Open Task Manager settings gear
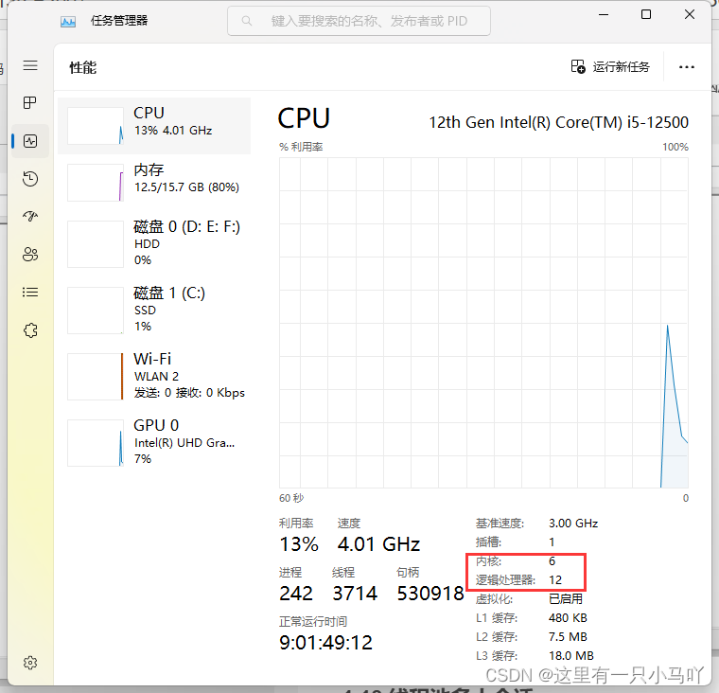 [x=30, y=663]
